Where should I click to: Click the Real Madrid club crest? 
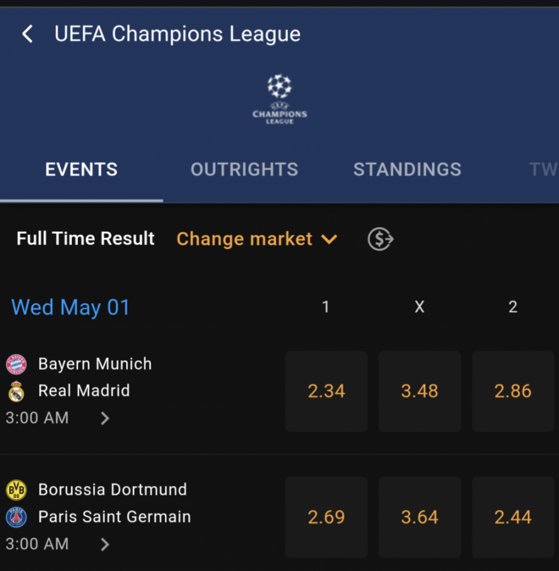[x=17, y=391]
